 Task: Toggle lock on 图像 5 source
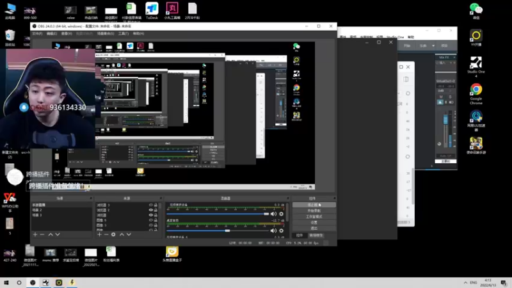click(x=156, y=220)
